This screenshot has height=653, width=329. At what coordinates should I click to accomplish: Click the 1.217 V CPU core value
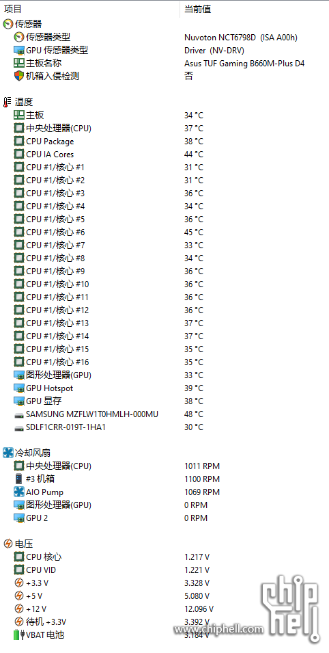pos(197,557)
